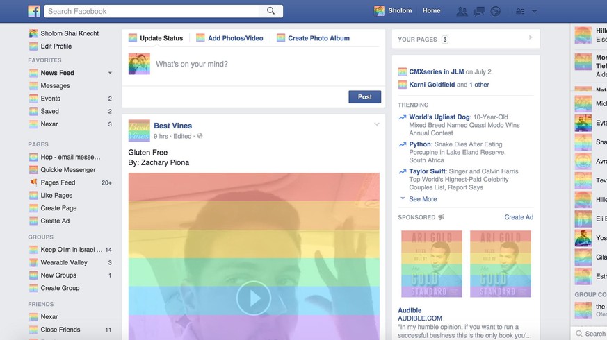The image size is (607, 340).
Task: Click the Facebook logo icon
Action: [34, 11]
